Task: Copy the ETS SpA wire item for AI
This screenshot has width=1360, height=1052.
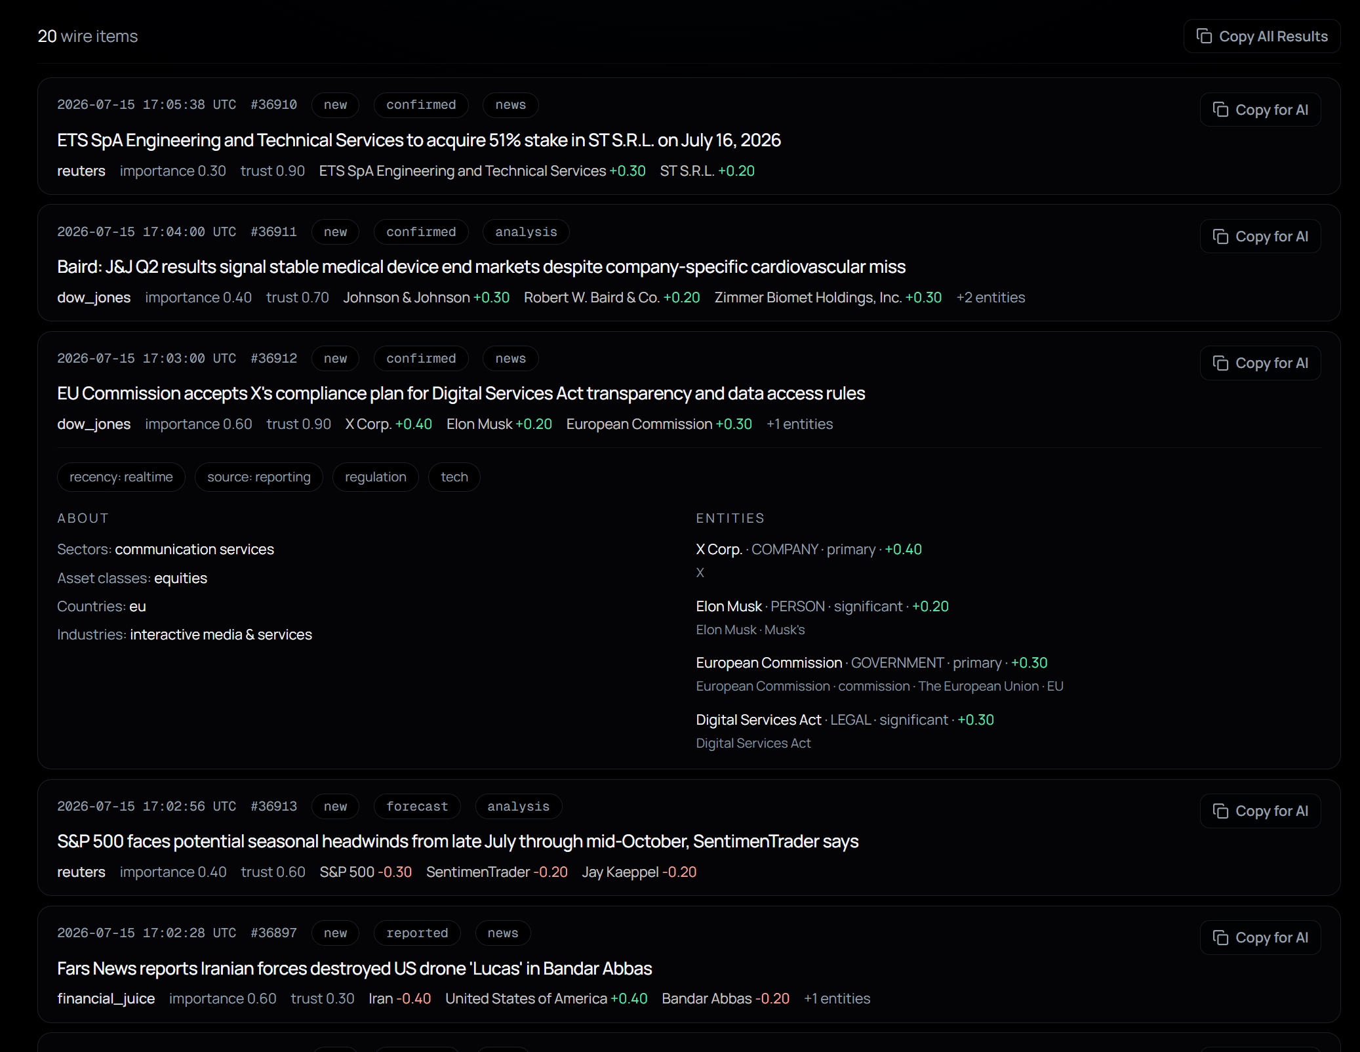Action: (x=1260, y=110)
